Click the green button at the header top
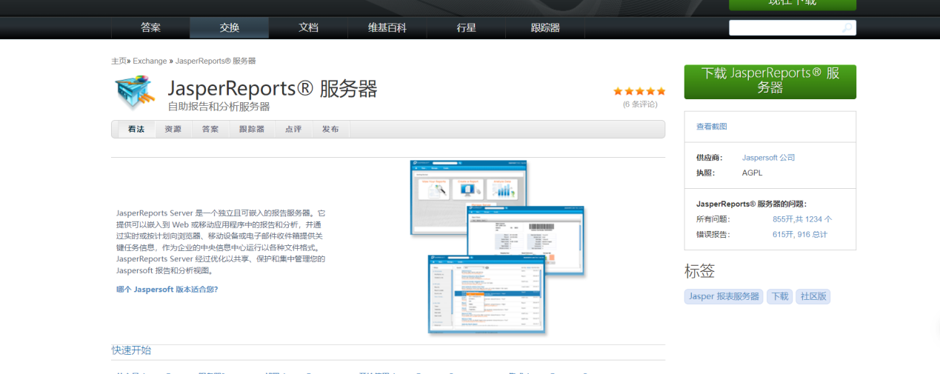The image size is (940, 374). pos(792,4)
